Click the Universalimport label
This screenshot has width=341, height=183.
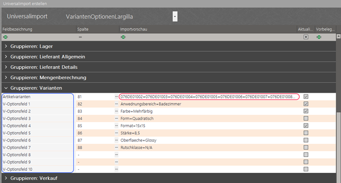coord(27,17)
